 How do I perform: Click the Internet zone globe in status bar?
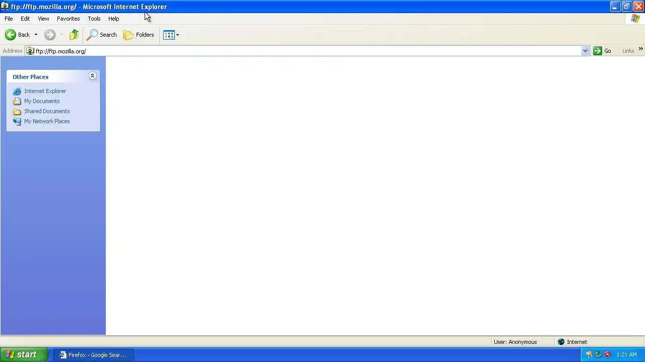[561, 342]
